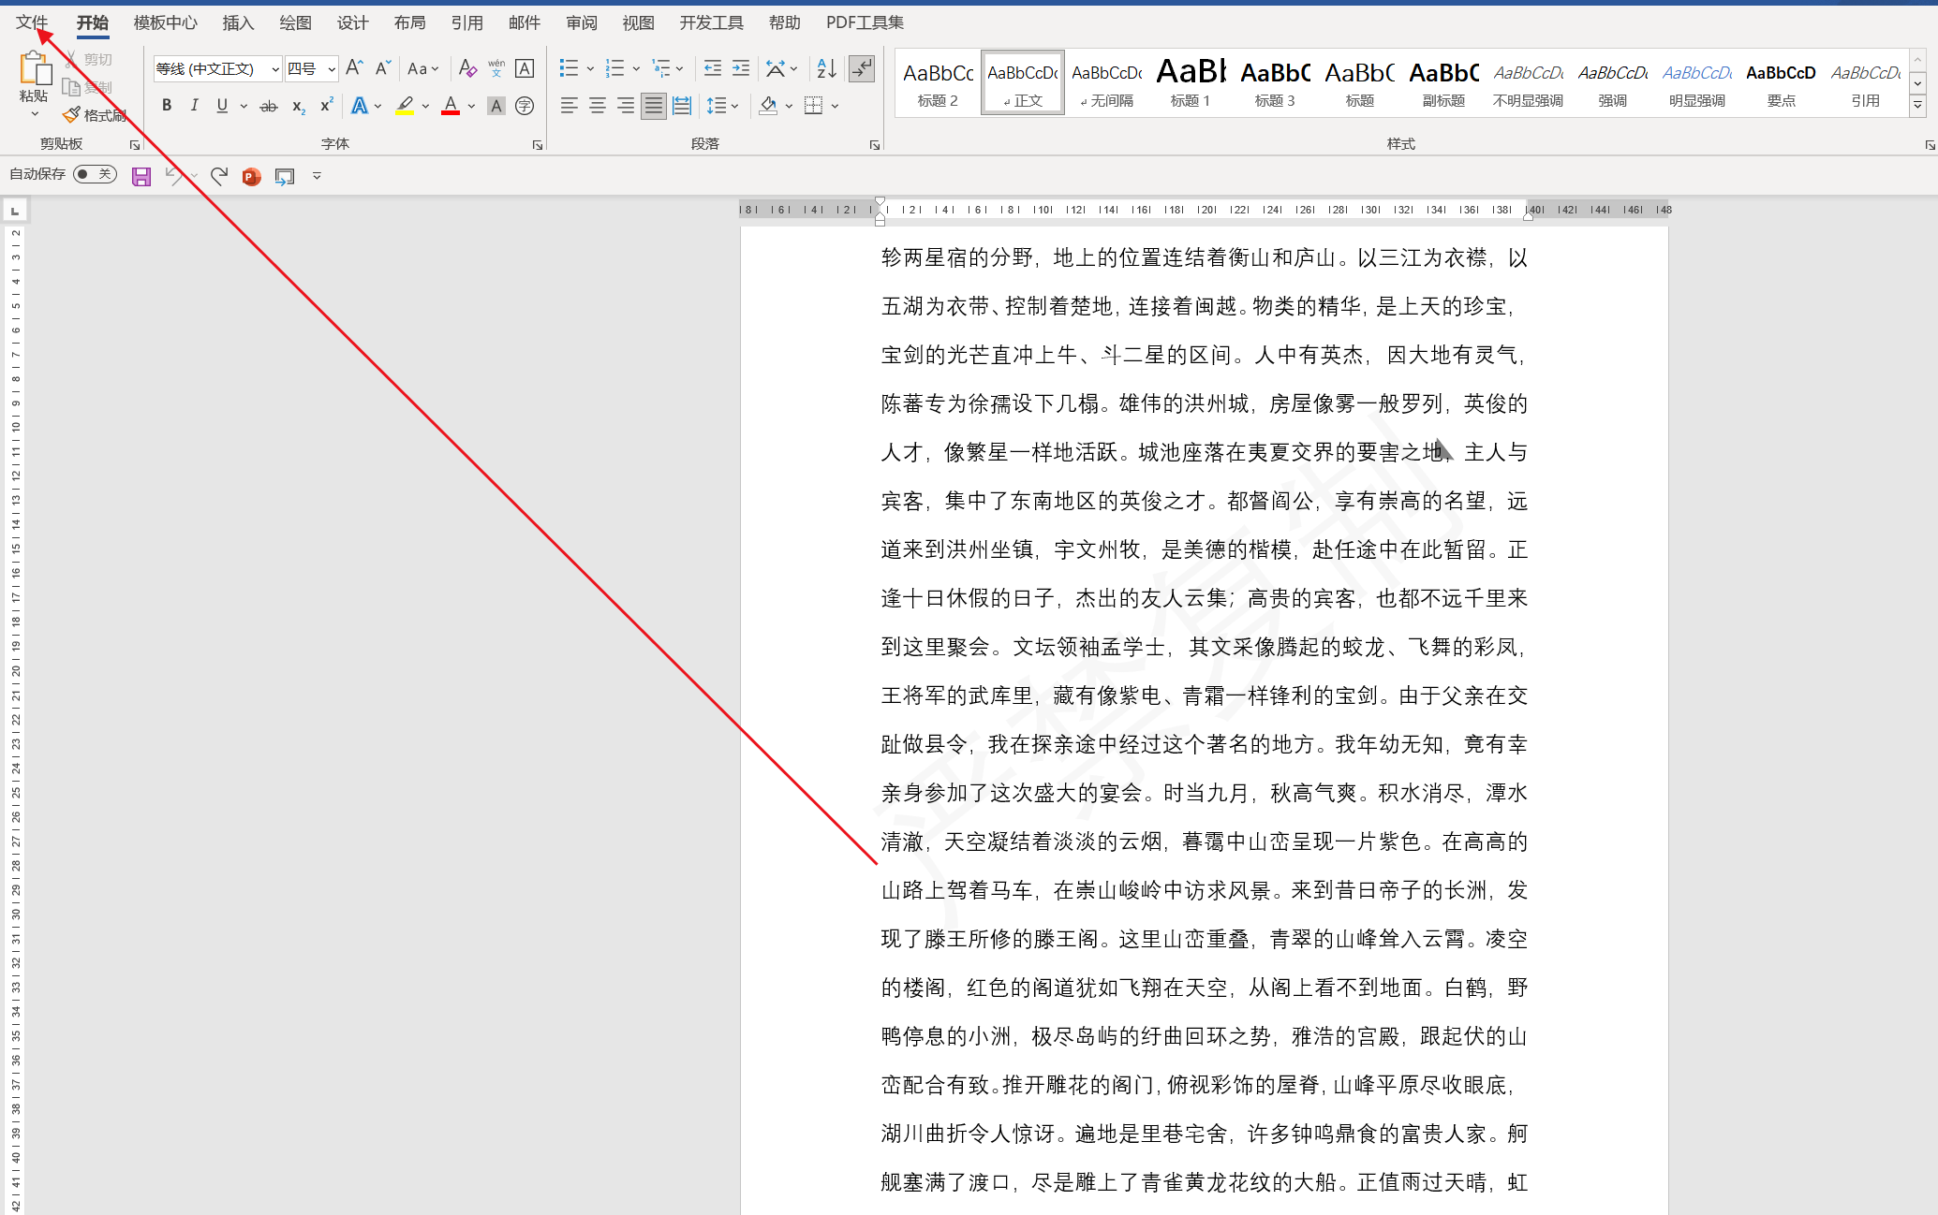This screenshot has height=1215, width=1938.
Task: Switch to the 审阅 (Review) ribbon tab
Action: pyautogui.click(x=581, y=22)
